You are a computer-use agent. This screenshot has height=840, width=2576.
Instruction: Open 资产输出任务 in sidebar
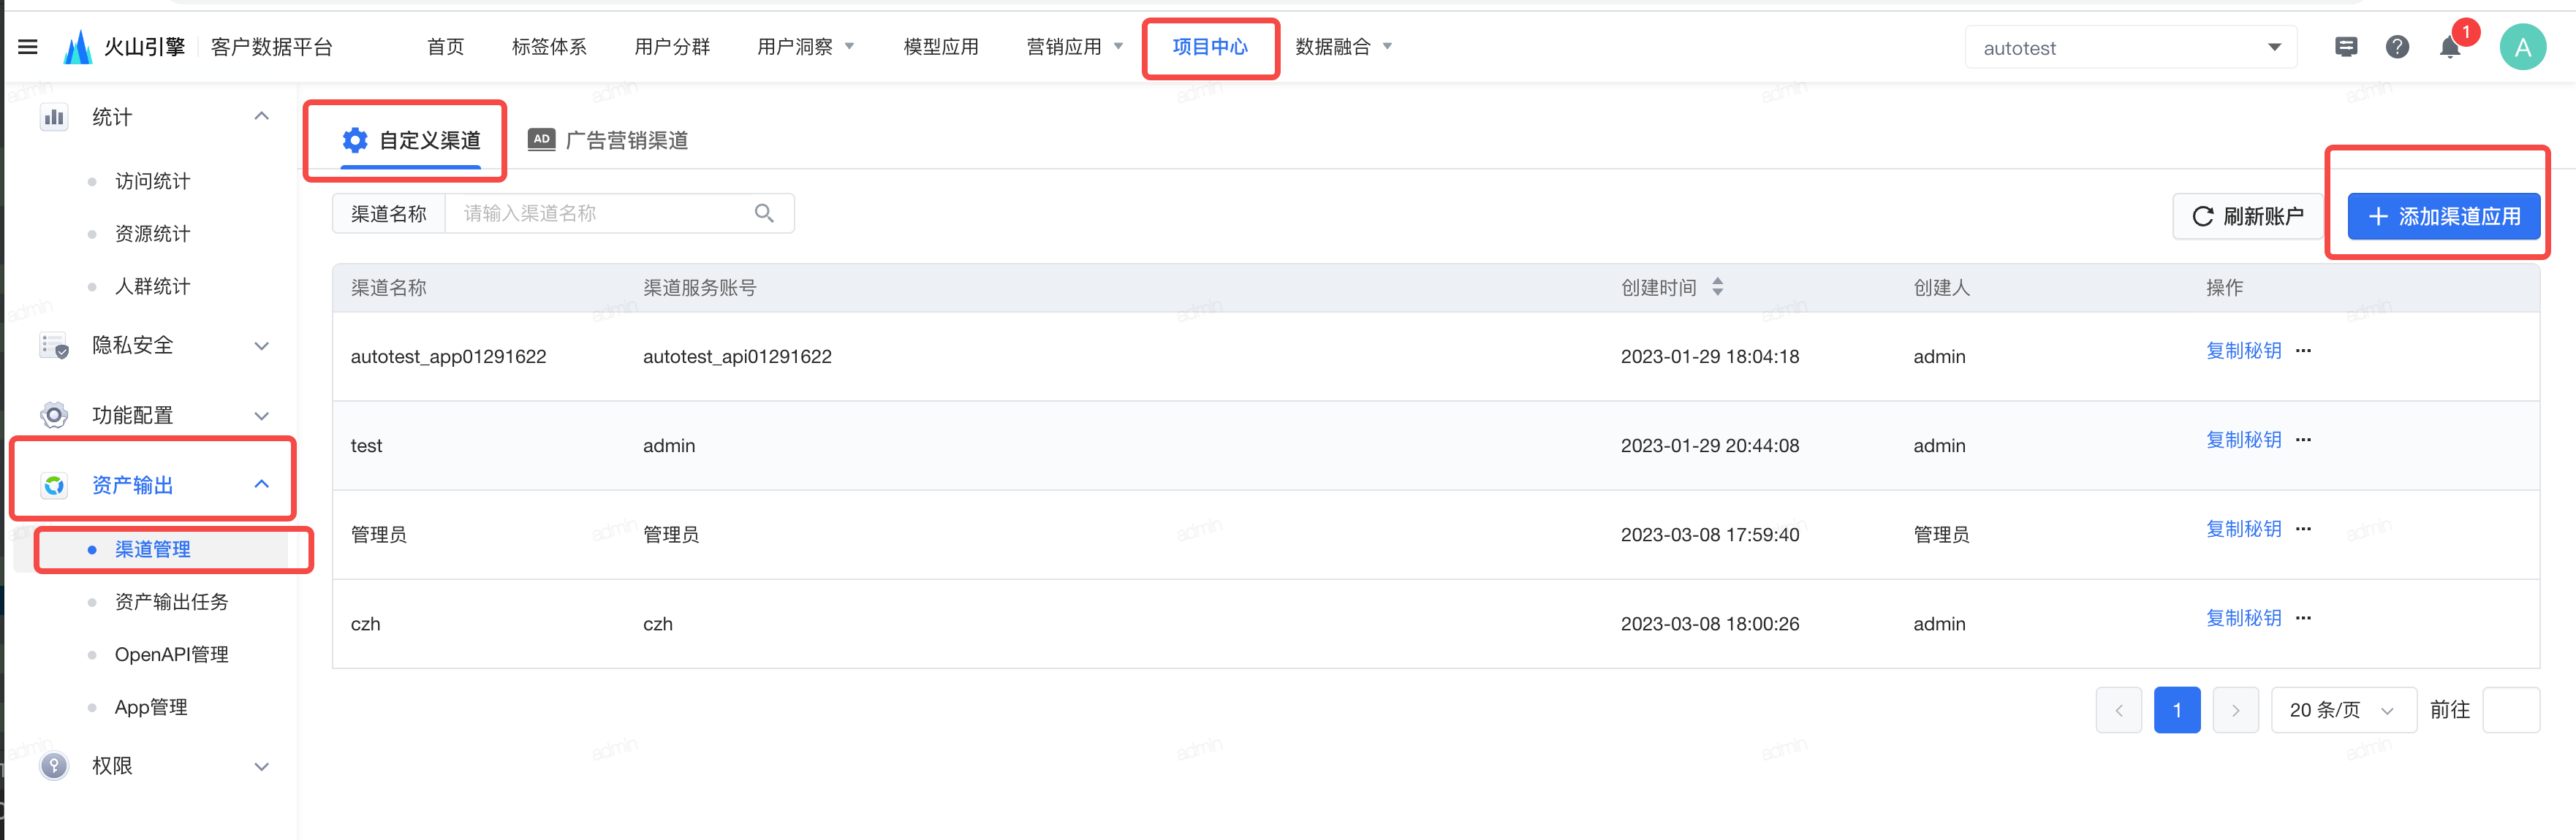tap(171, 603)
